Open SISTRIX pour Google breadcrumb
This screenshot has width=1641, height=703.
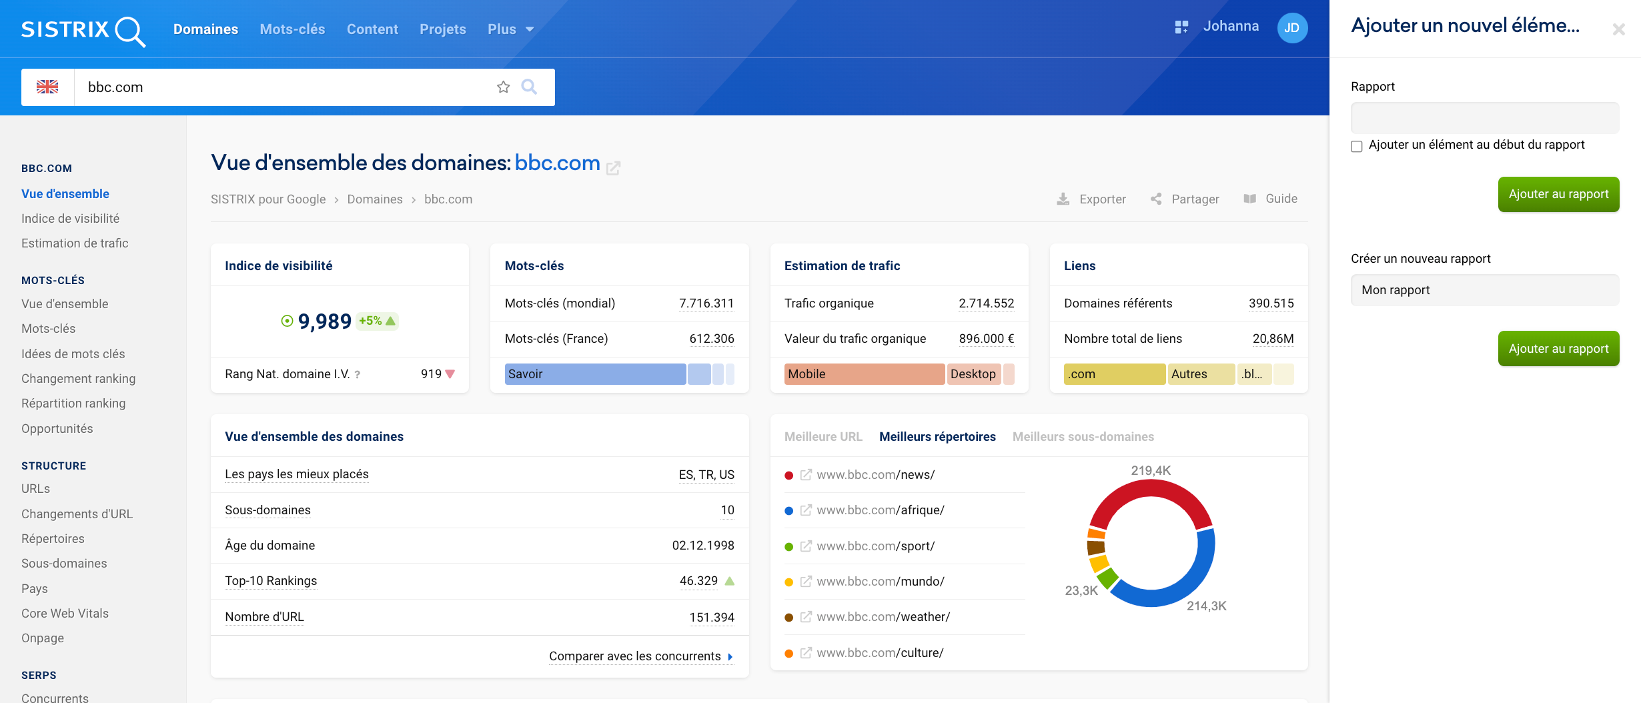268,199
